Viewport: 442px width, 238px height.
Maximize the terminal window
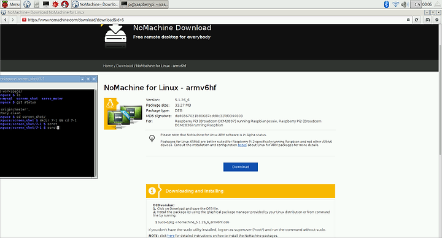click(88, 79)
